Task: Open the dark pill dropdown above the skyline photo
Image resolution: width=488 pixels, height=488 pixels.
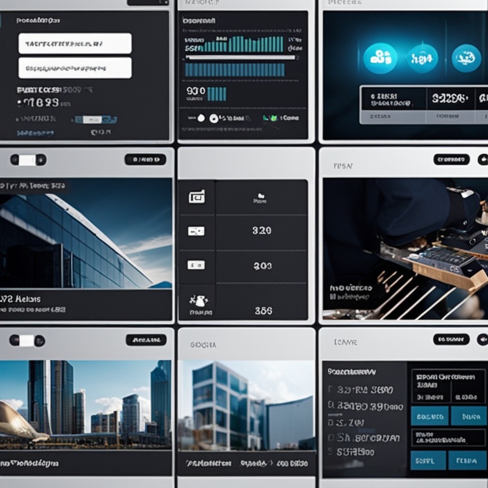Action: pyautogui.click(x=146, y=340)
